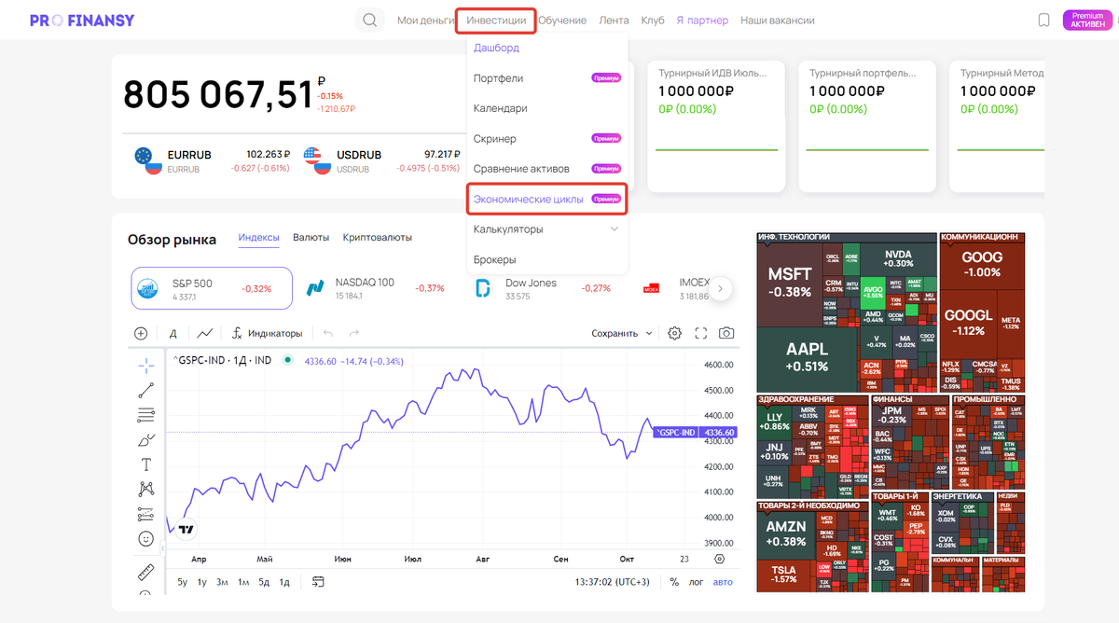
Task: Open the USDRUB currency rate card
Action: (381, 160)
